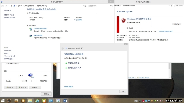Click the Windows Update search field
The image size is (184, 103).
(x=179, y=6)
